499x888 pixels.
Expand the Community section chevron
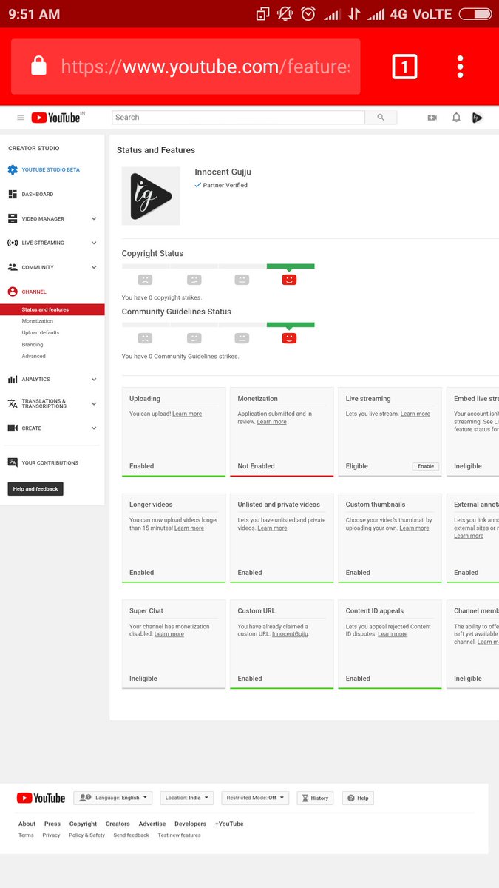94,267
